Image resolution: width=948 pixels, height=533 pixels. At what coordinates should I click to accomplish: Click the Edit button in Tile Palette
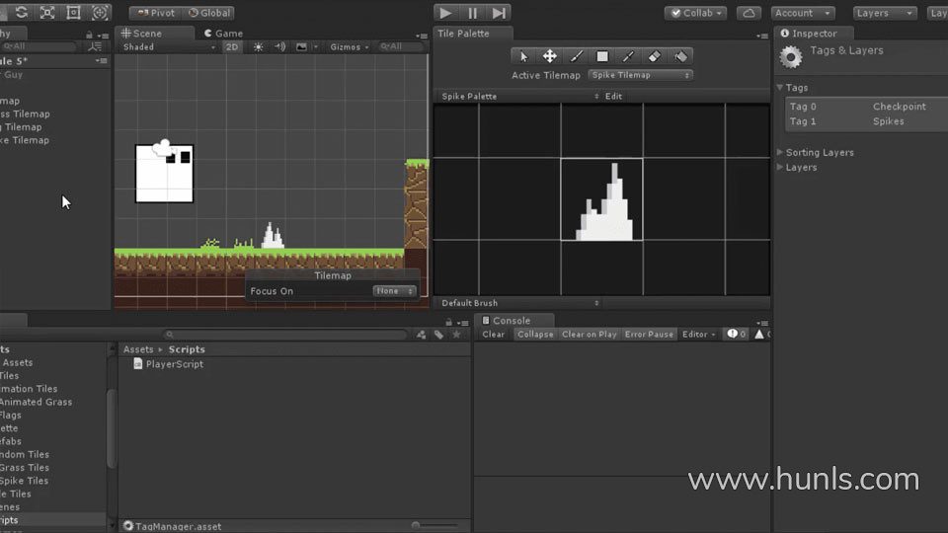[613, 96]
